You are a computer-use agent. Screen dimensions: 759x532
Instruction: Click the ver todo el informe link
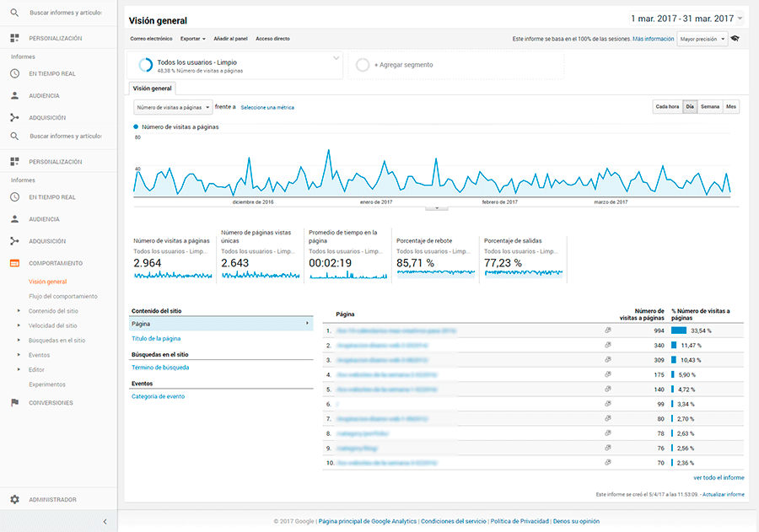point(719,477)
